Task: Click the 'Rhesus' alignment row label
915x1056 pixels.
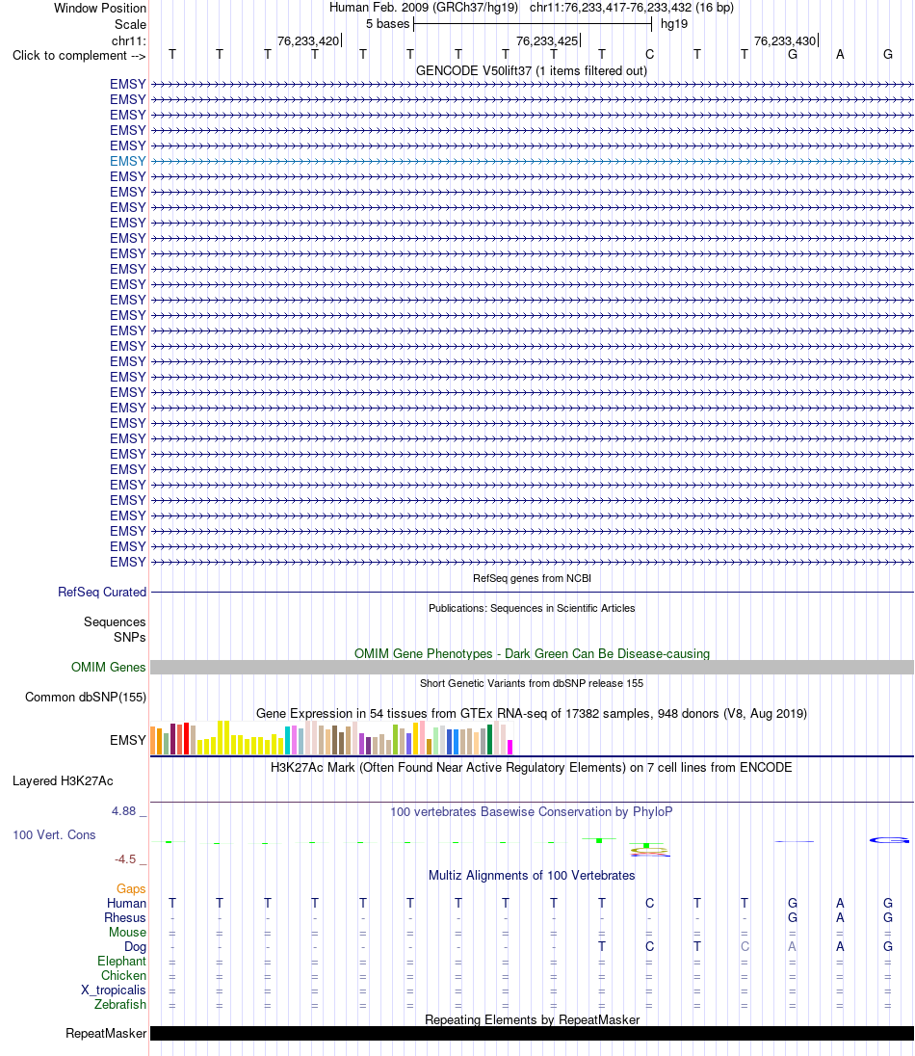Action: 125,917
